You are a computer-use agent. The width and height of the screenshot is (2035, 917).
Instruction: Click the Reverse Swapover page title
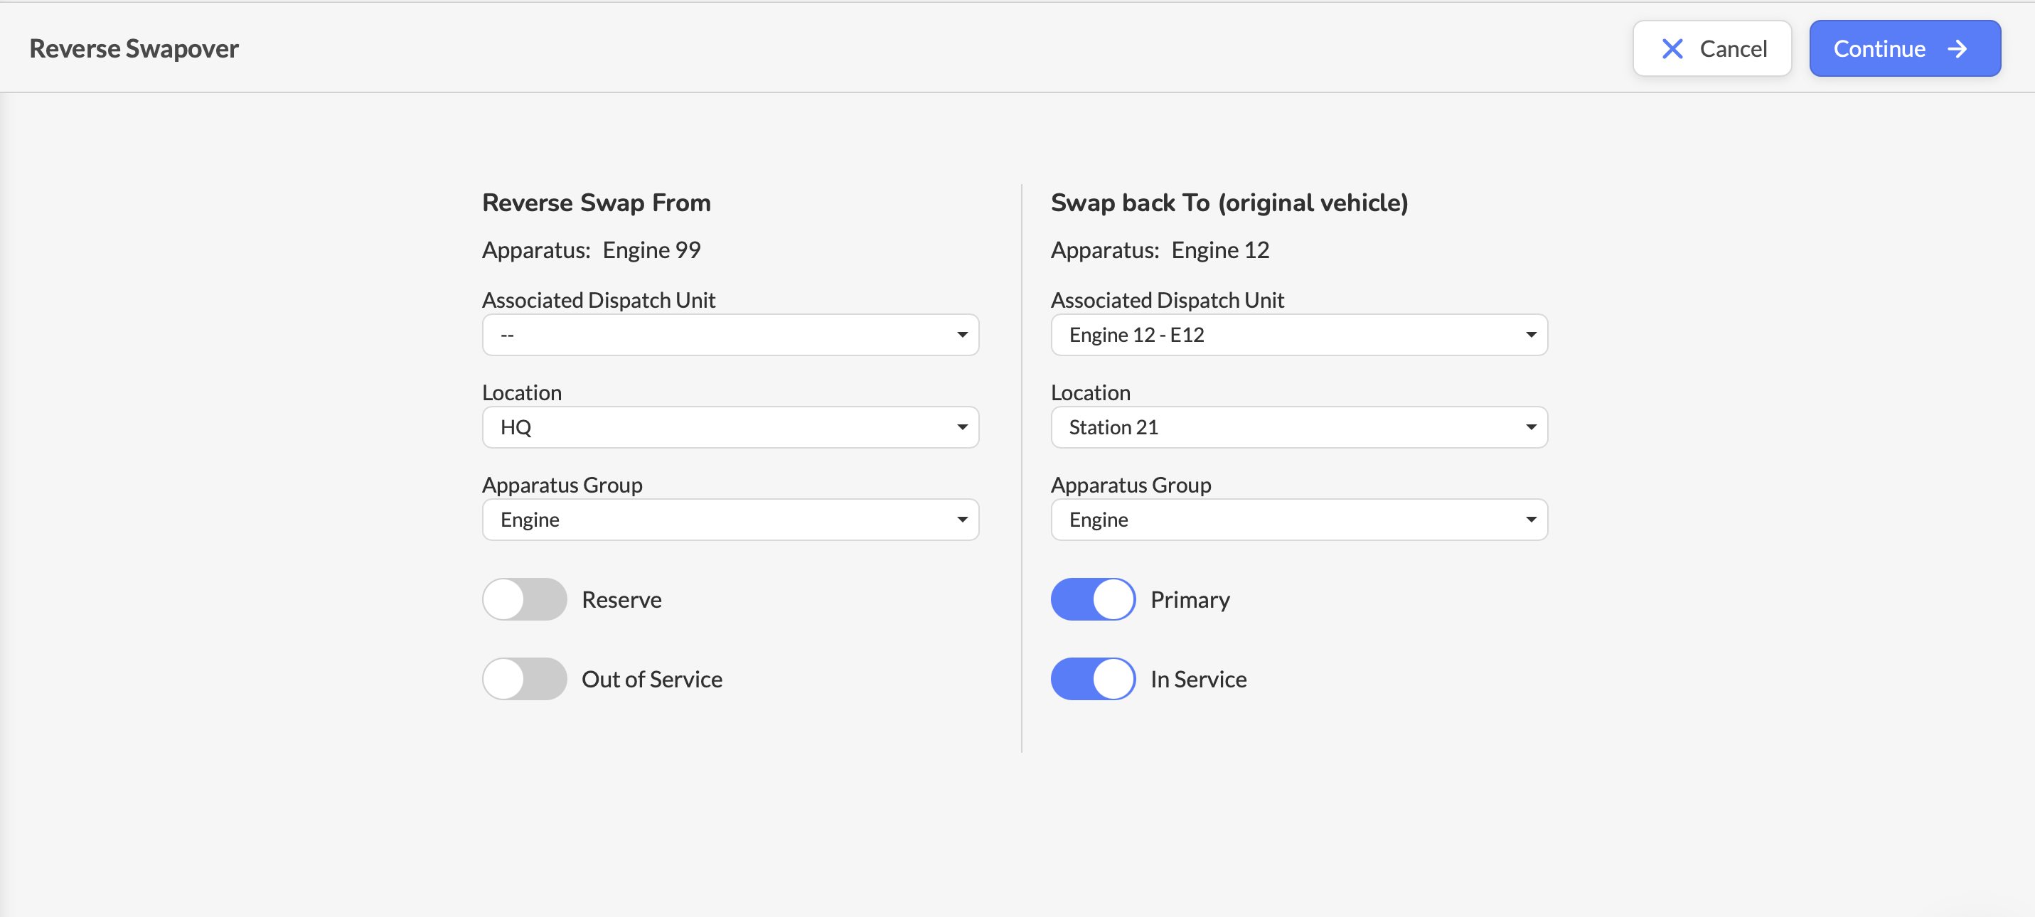pyautogui.click(x=134, y=49)
